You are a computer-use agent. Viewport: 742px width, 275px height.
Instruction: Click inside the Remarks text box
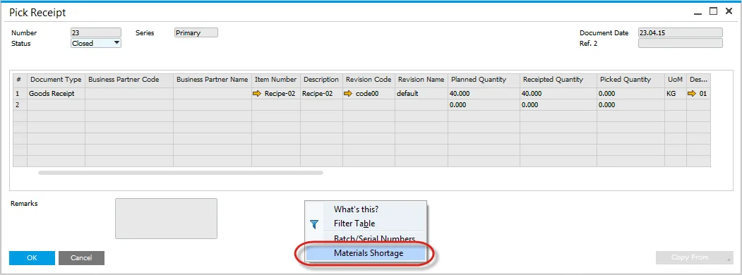166,219
